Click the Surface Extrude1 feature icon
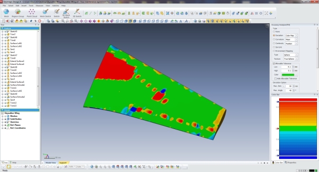The image size is (319, 172). pos(8,85)
